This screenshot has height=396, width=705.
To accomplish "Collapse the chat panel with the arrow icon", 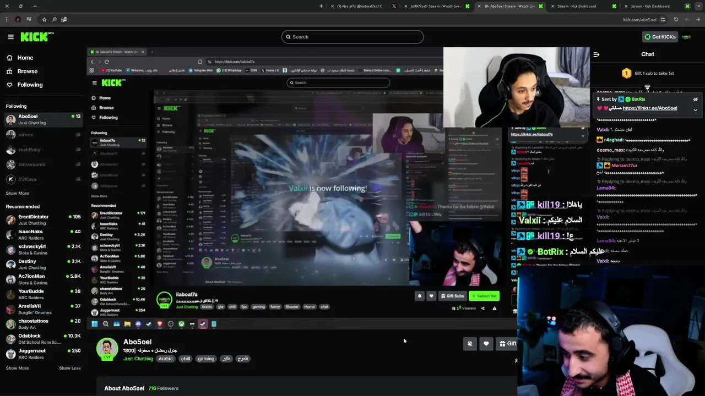I will [596, 54].
